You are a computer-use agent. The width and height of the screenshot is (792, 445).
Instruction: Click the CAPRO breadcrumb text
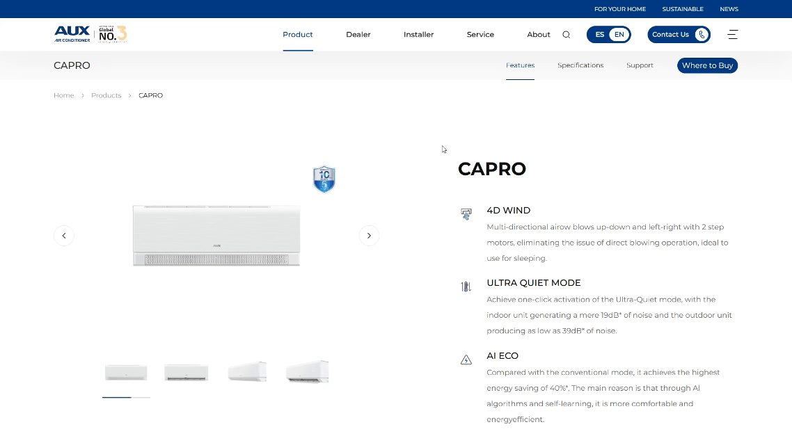click(150, 95)
